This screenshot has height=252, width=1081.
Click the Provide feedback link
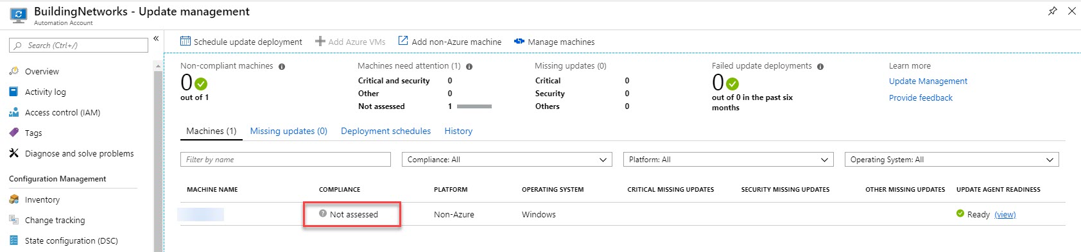click(921, 97)
